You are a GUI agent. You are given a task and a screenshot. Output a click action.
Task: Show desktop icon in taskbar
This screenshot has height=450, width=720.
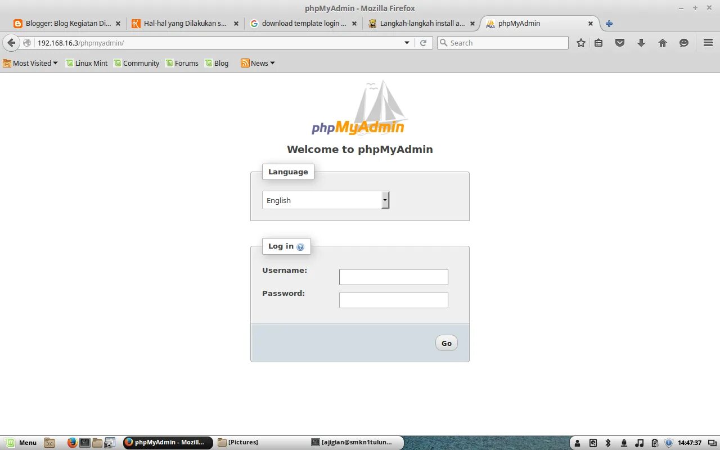(x=49, y=443)
